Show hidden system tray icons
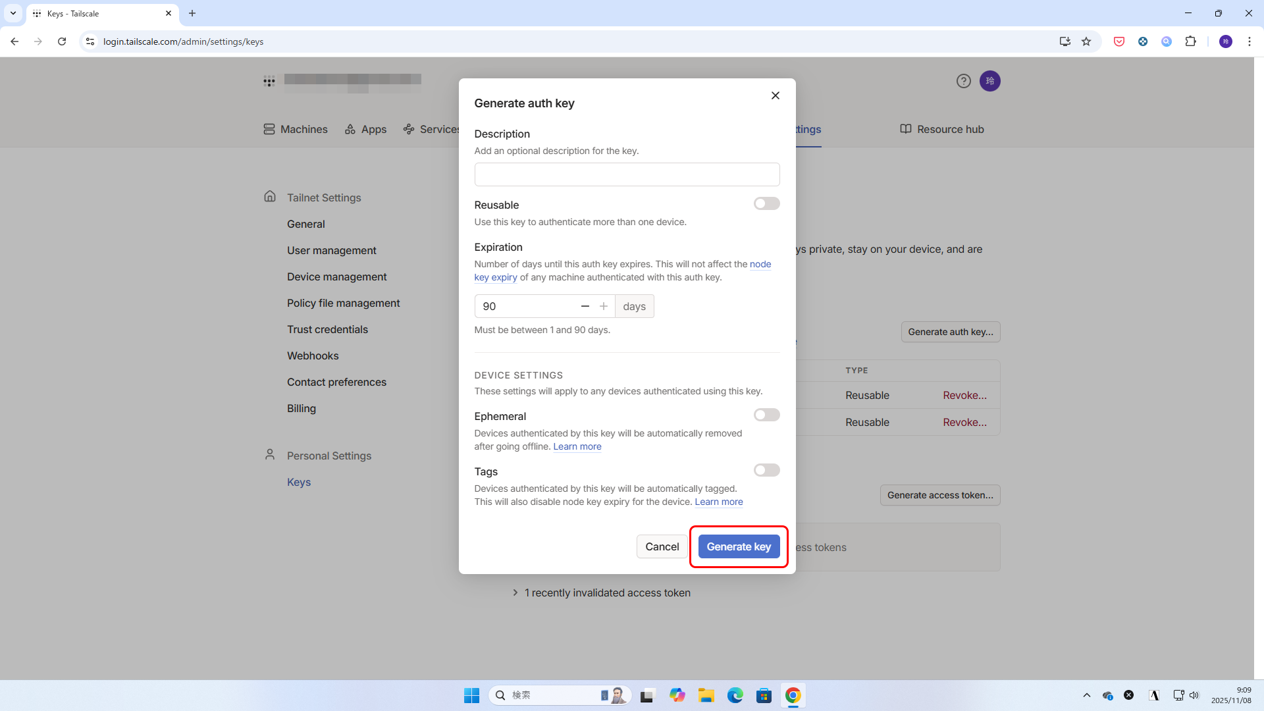Image resolution: width=1264 pixels, height=711 pixels. coord(1087,695)
